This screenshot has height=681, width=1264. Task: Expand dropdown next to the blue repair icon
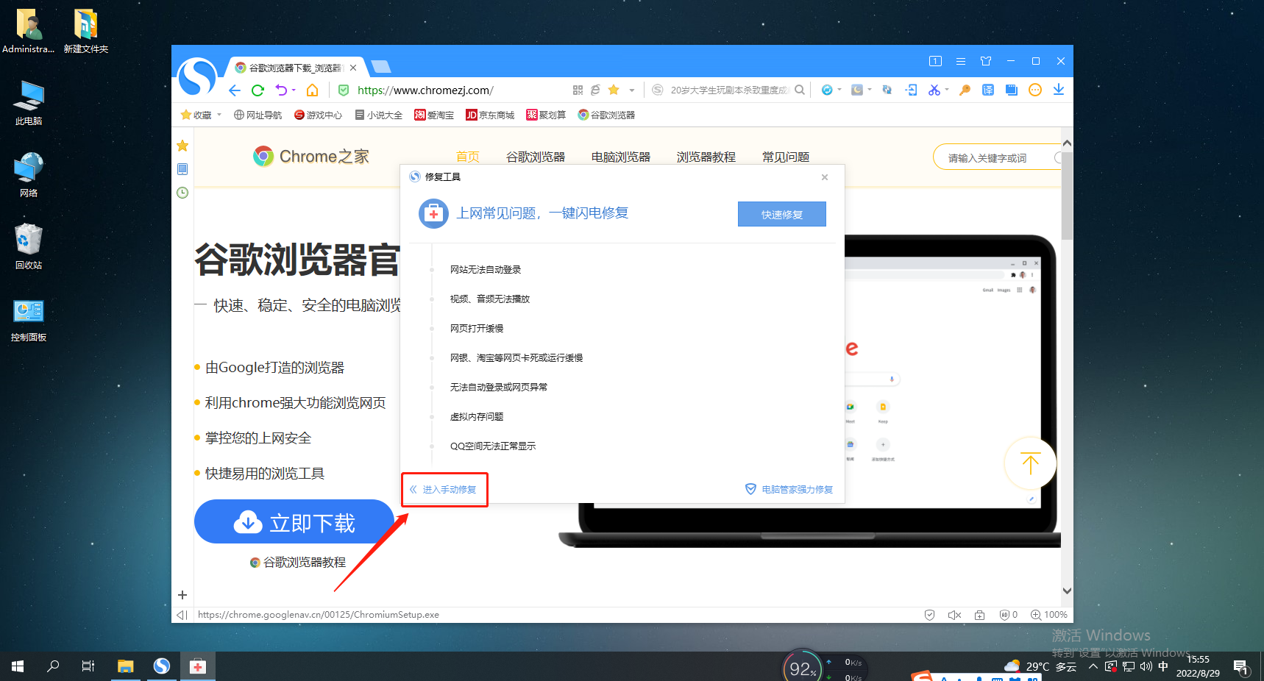tap(839, 90)
